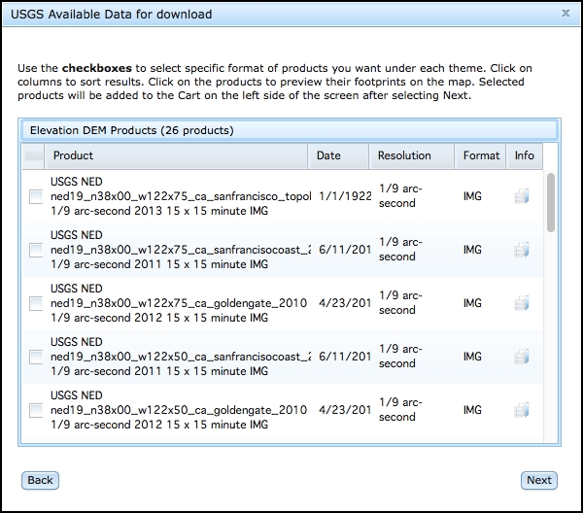Viewport: 583px width, 513px height.
Task: Open info for w122x75 goldengate_2010 product
Action: click(x=522, y=303)
